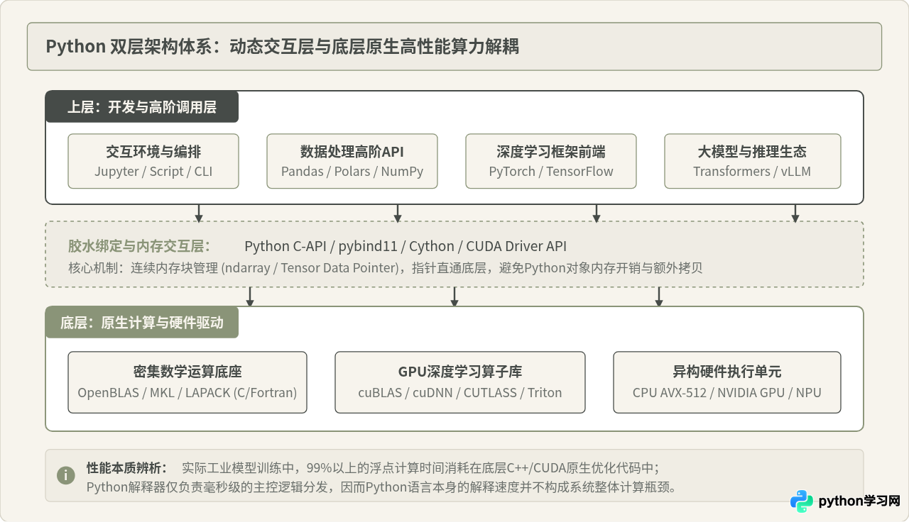Click the 底层：原生计算与硬件驱动 header label
Screen dimensions: 909x522
pyautogui.click(x=142, y=323)
